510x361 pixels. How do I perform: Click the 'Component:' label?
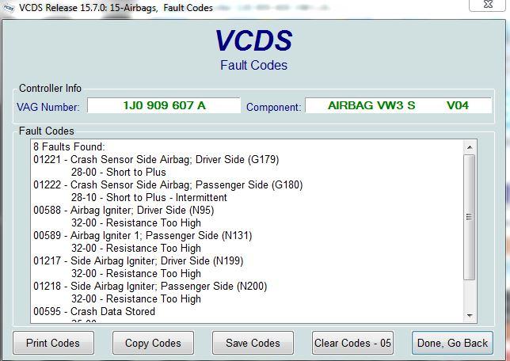tap(273, 107)
